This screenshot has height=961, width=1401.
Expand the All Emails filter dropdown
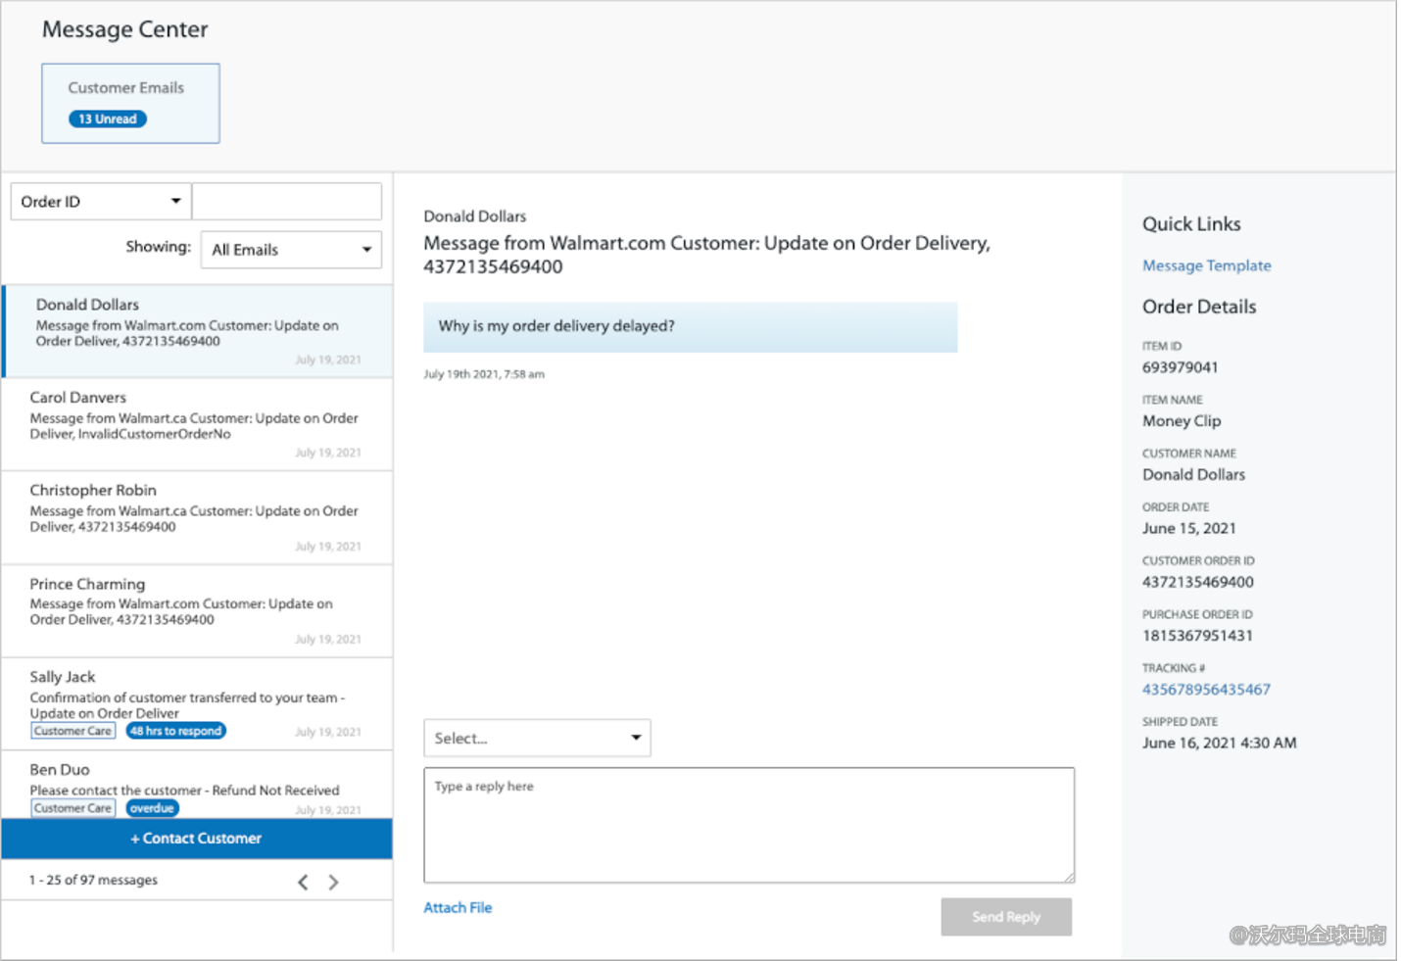click(291, 250)
